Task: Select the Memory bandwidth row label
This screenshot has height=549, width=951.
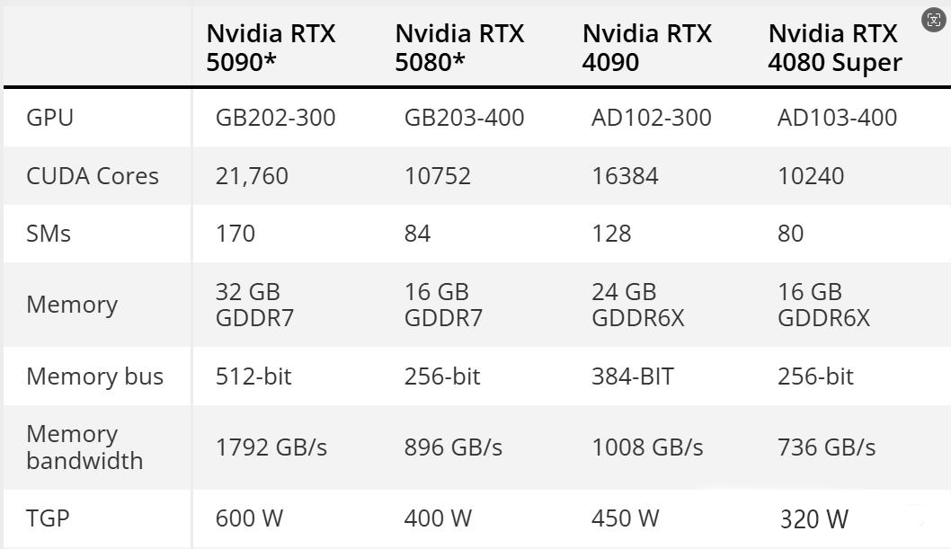Action: [x=84, y=447]
